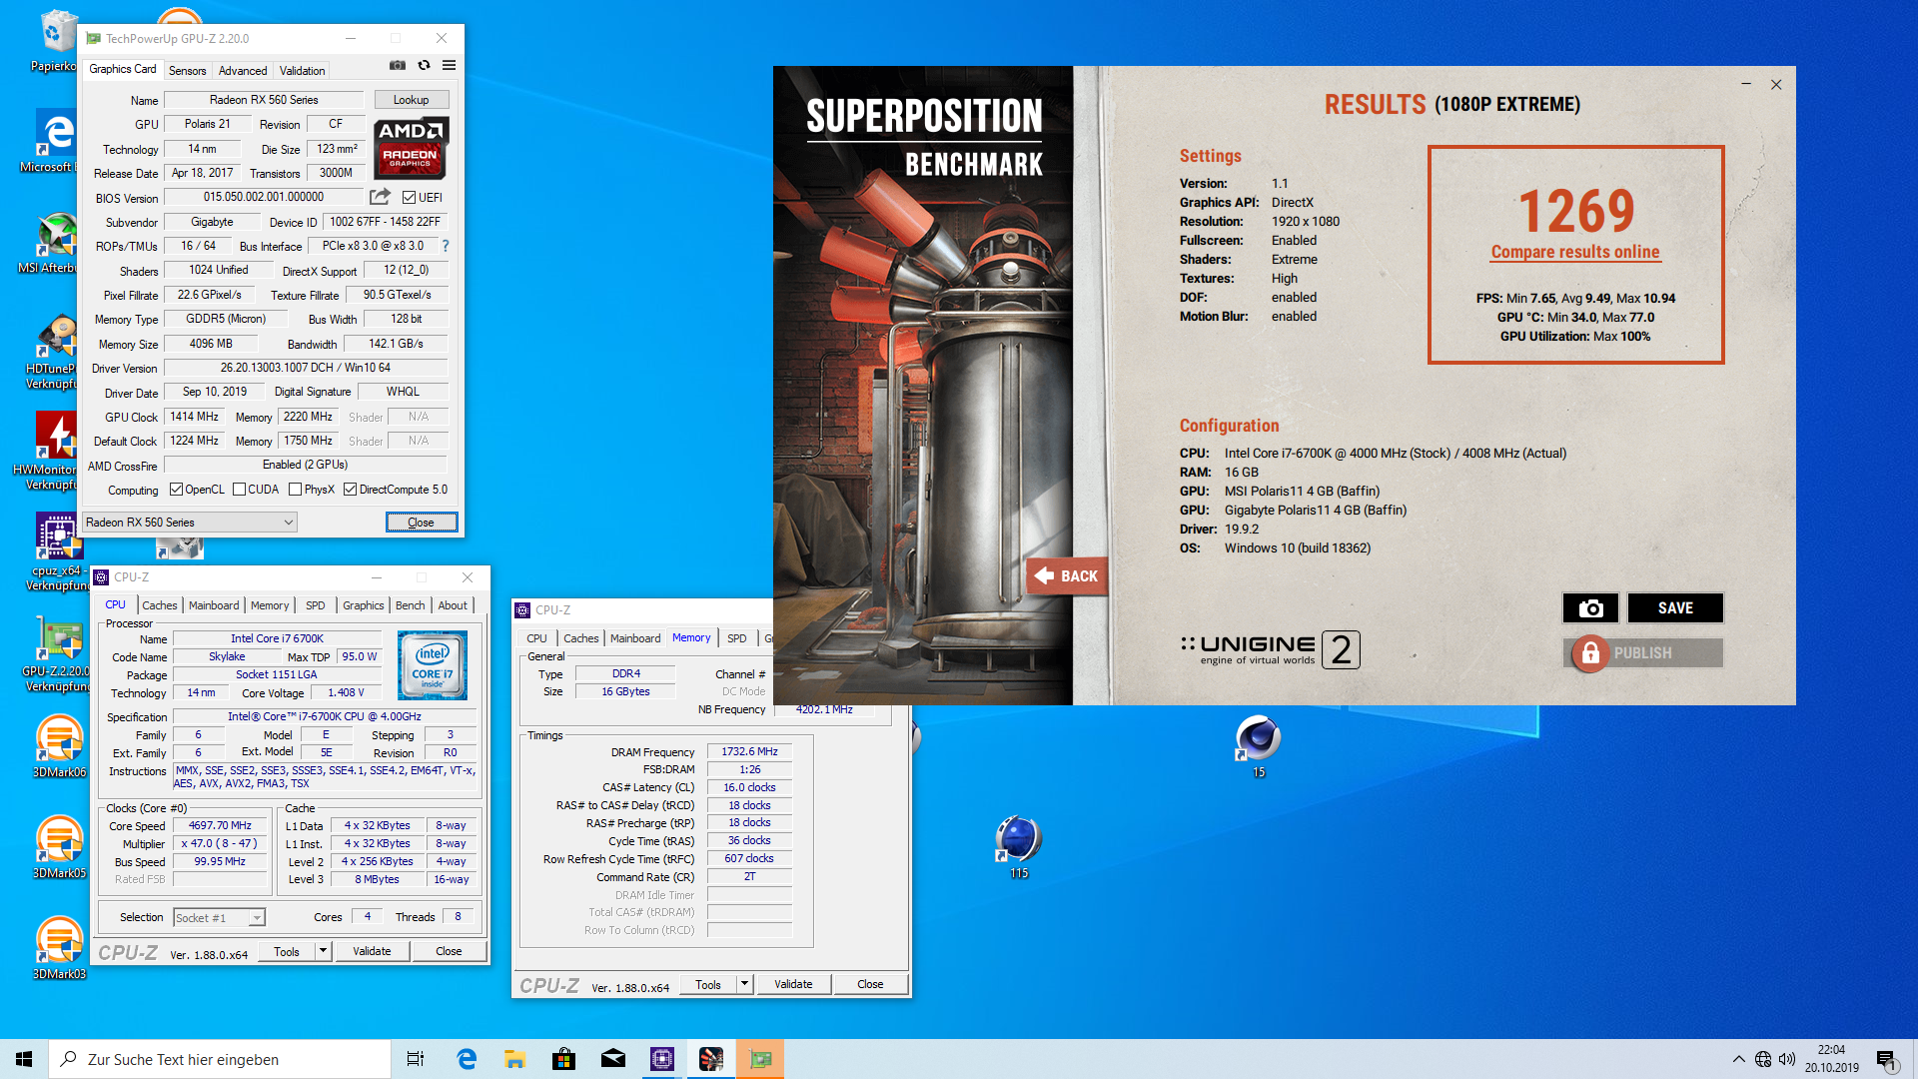Viewport: 1918px width, 1079px height.
Task: Click the Superposition screenshot camera button
Action: pos(1591,607)
